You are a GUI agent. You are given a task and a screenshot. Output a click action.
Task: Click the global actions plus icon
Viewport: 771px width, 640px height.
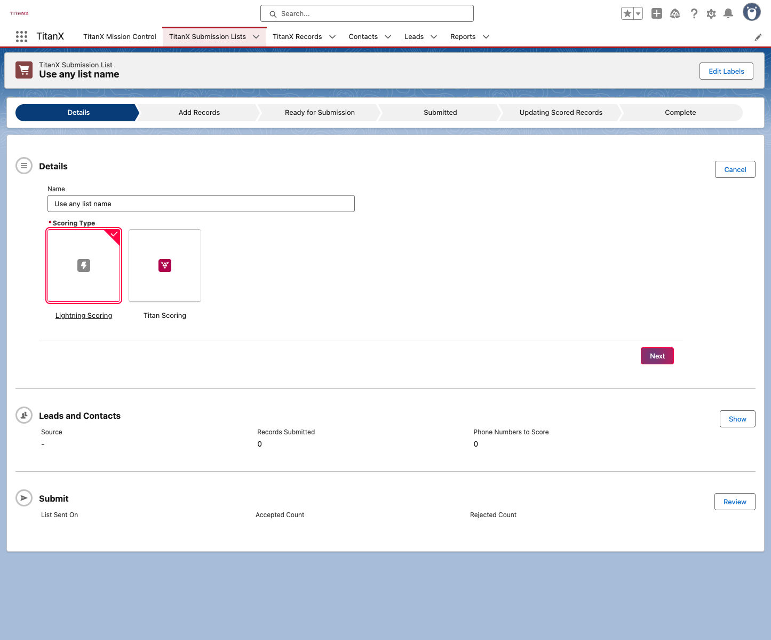[x=657, y=13]
